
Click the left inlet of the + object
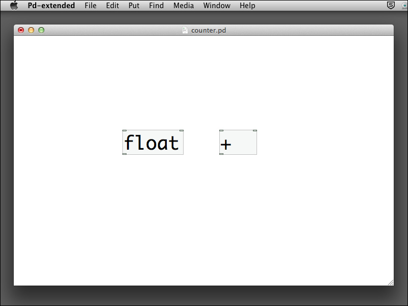[221, 131]
